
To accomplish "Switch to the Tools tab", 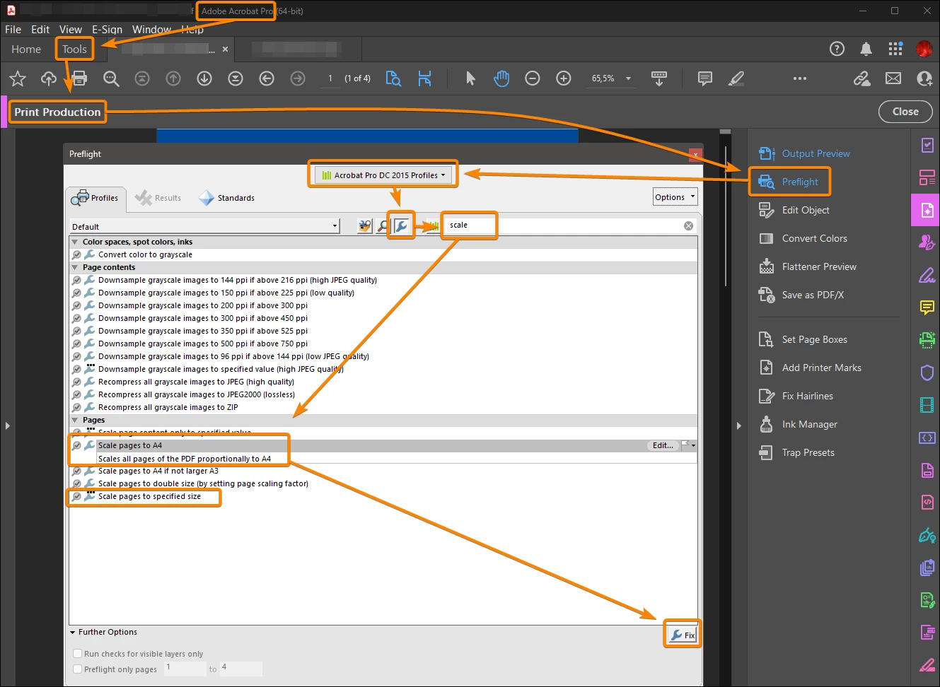I will coord(74,49).
